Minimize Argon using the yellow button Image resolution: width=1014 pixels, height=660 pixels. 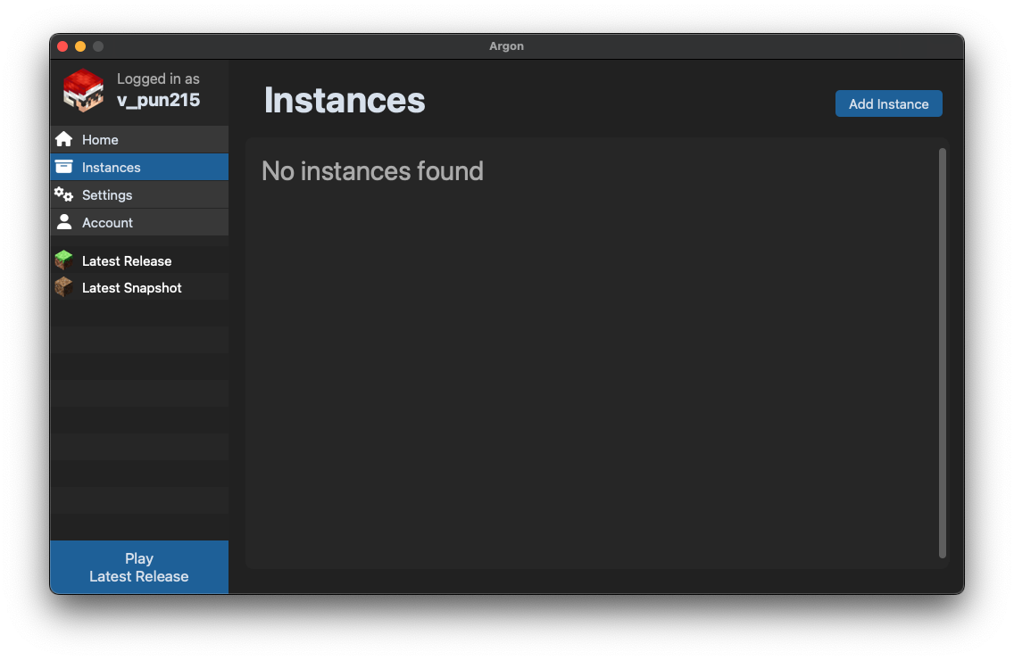click(x=80, y=46)
